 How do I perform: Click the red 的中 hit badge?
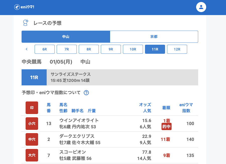(166, 127)
